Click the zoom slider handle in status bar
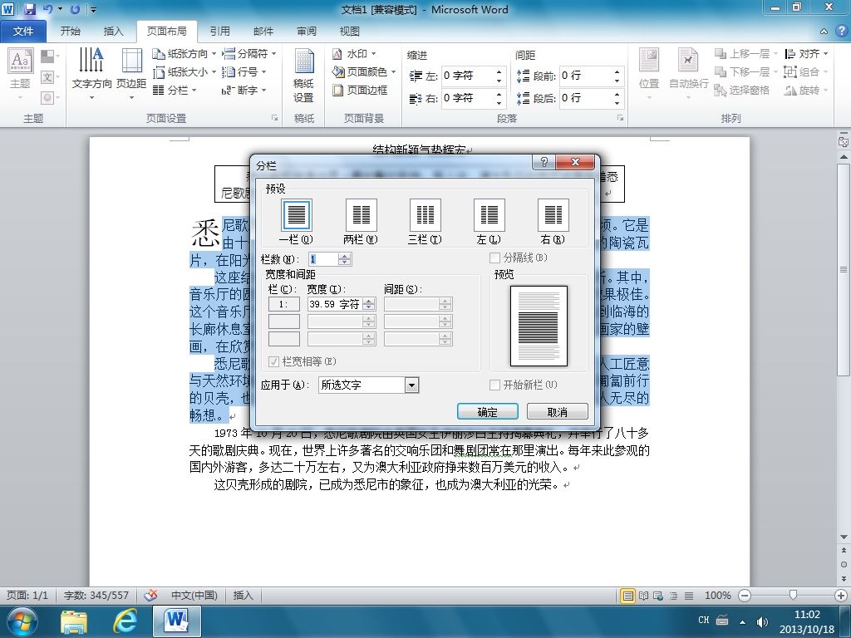Screen dimensions: 851x638 [x=793, y=596]
